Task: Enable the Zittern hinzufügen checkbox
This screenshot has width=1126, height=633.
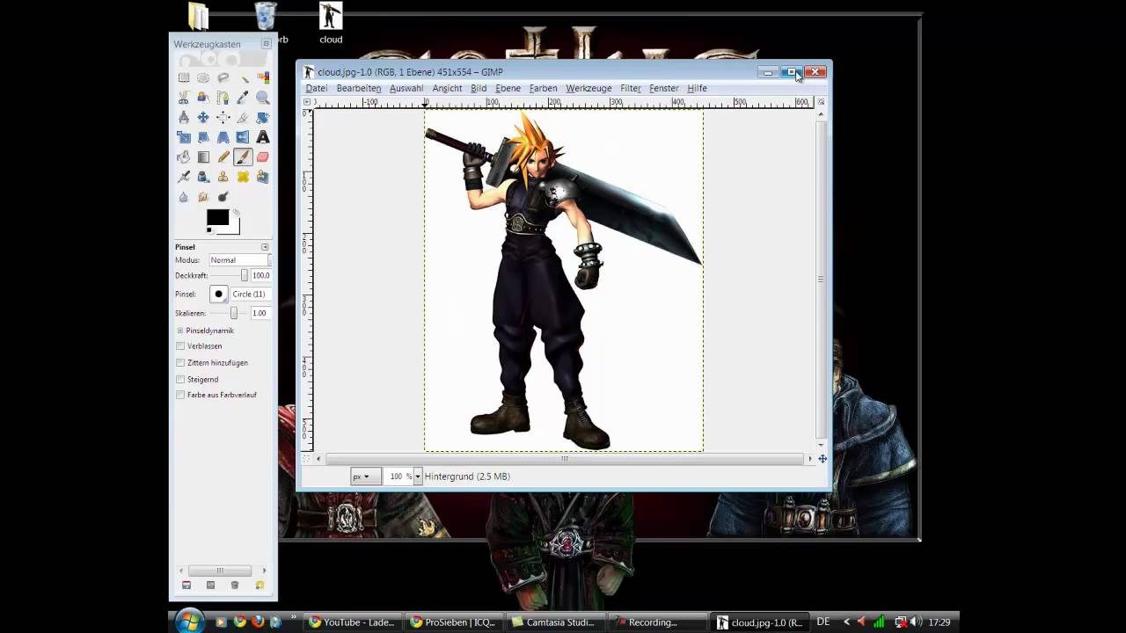Action: click(180, 362)
